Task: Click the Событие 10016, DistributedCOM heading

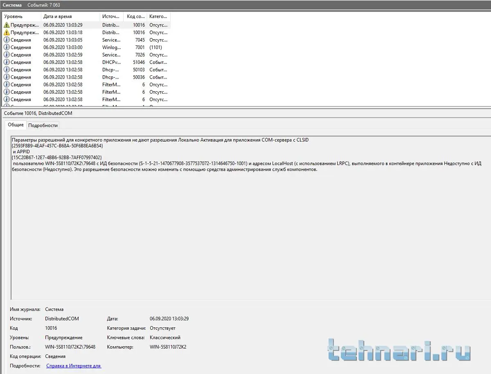Action: (x=38, y=113)
